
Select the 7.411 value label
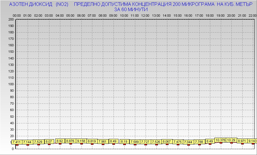(x=16, y=142)
